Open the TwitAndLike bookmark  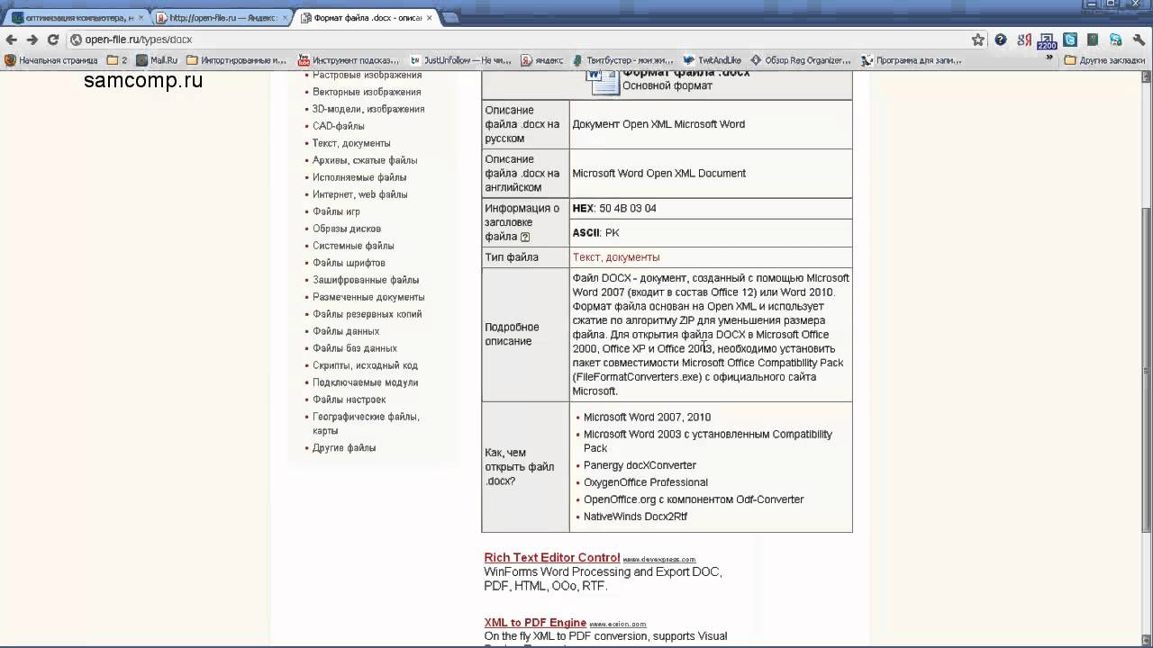[x=712, y=60]
